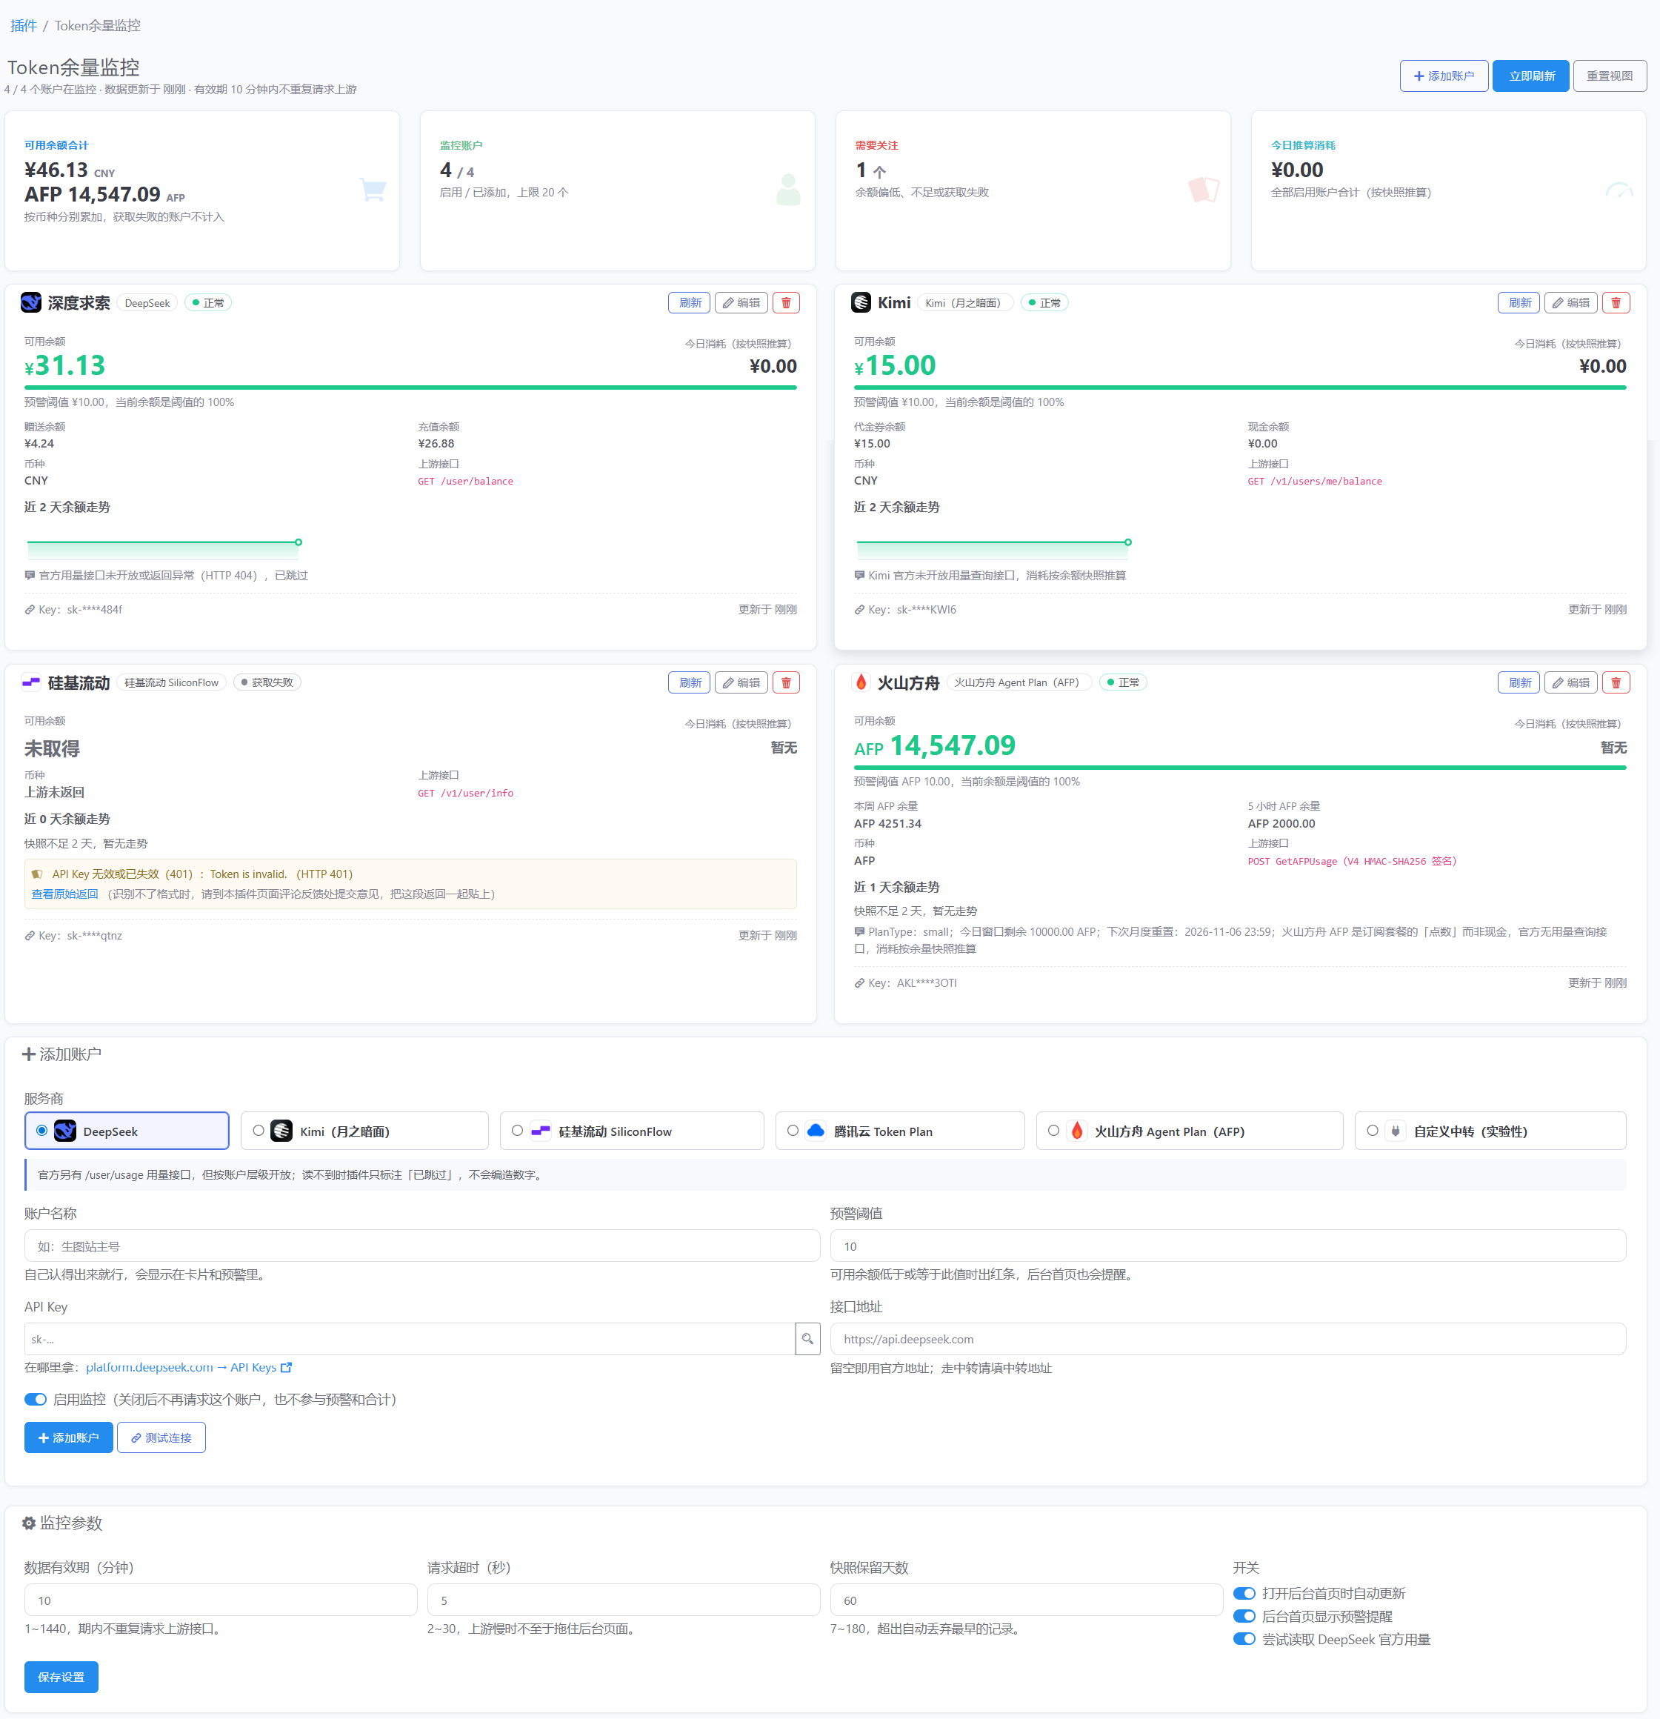The width and height of the screenshot is (1660, 1719).
Task: Click the 硅基流动 logo in card header
Action: tap(32, 682)
